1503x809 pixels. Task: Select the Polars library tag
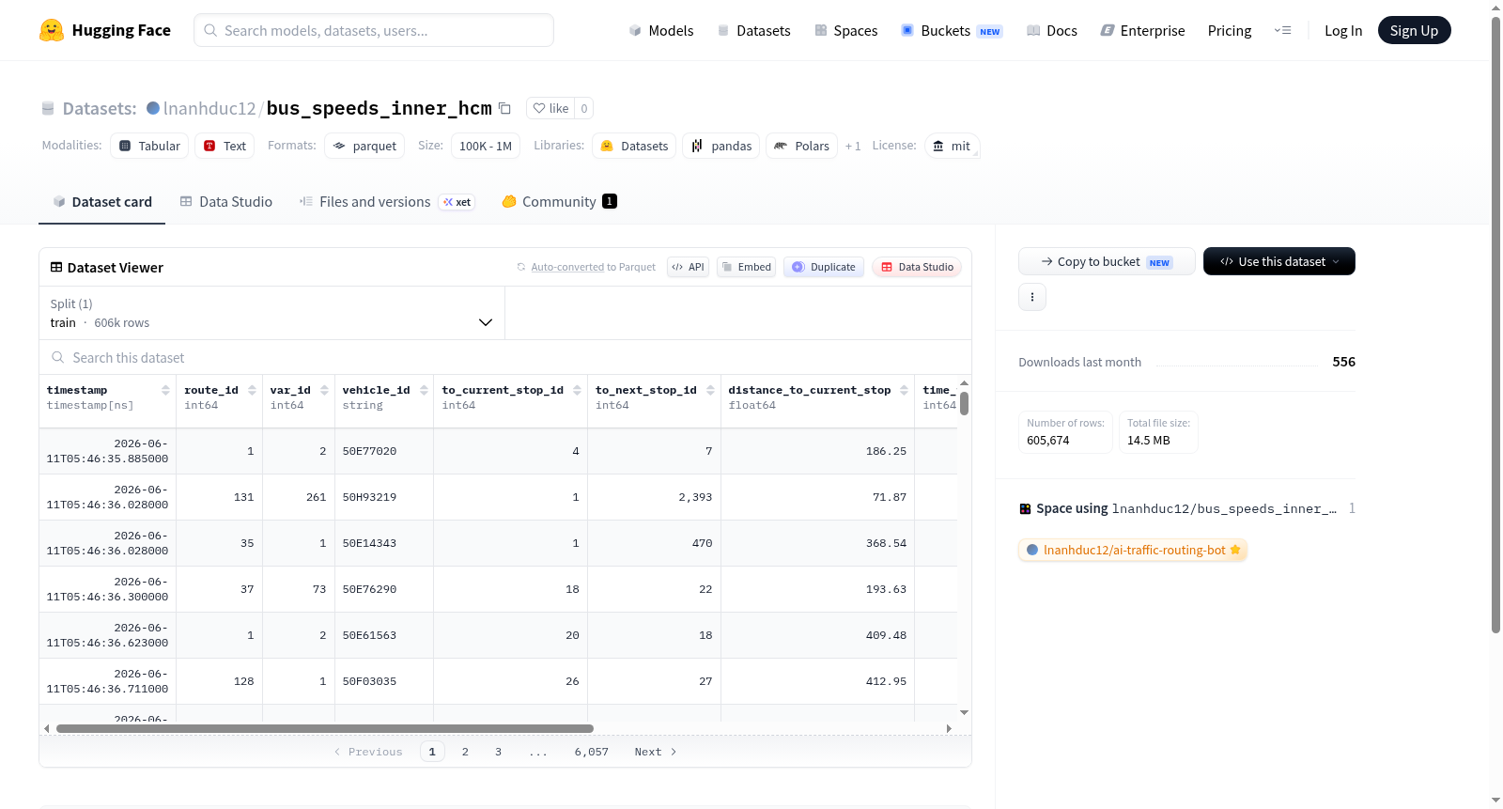(801, 146)
